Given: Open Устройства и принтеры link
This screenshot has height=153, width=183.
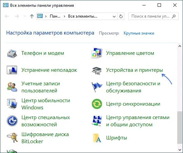Looking at the screenshot, I should [x=135, y=70].
